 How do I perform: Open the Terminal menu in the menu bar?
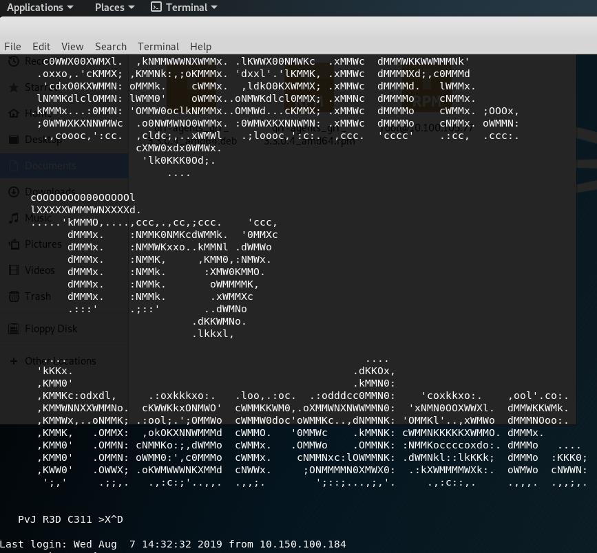(158, 47)
